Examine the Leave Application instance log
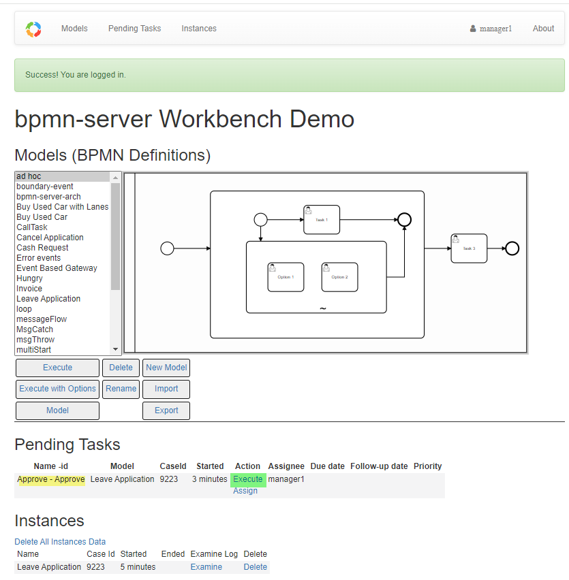Image resolution: width=569 pixels, height=580 pixels. [206, 566]
